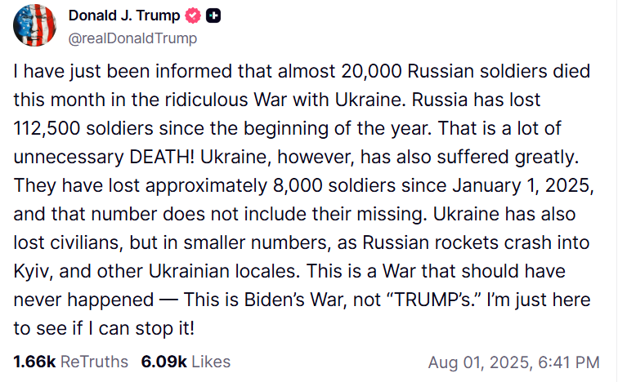Open the Aug 01, 2025 post timestamp
The width and height of the screenshot is (618, 382).
point(513,362)
